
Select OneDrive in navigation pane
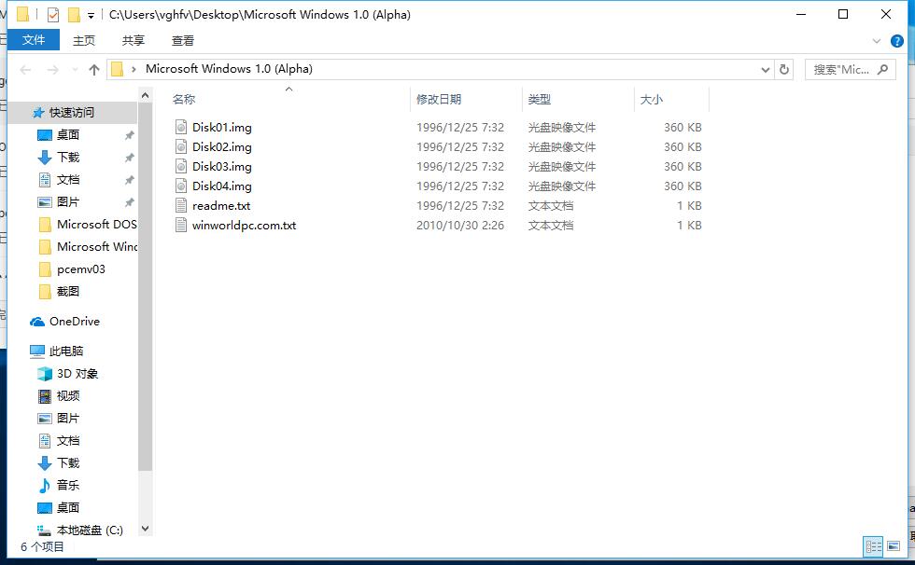tap(74, 322)
